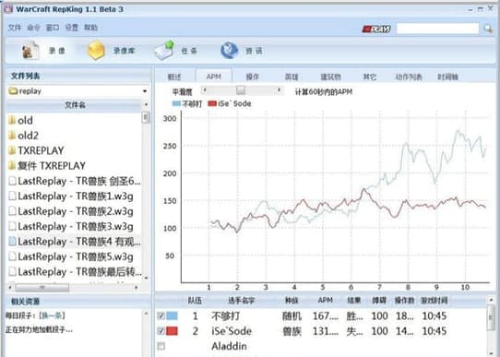This screenshot has width=500, height=357.
Task: Click the blue color swatch for 不够打
Action: coord(172,315)
